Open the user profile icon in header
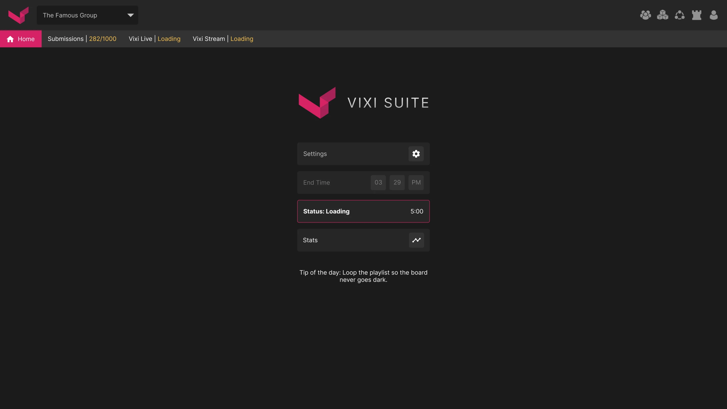The image size is (727, 409). 713,15
